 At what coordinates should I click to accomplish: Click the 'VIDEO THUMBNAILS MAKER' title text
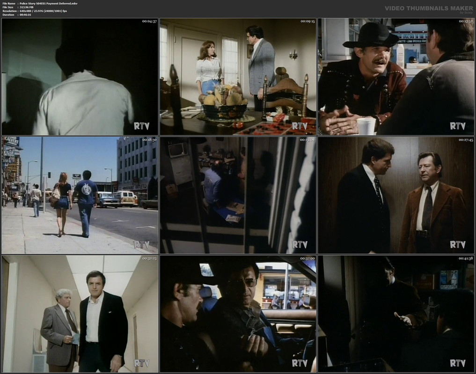coord(429,8)
